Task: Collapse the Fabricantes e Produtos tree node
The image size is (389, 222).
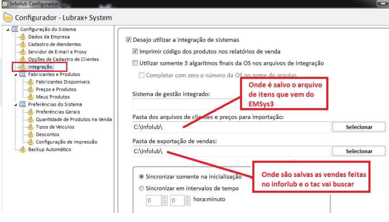Action: pyautogui.click(x=16, y=75)
